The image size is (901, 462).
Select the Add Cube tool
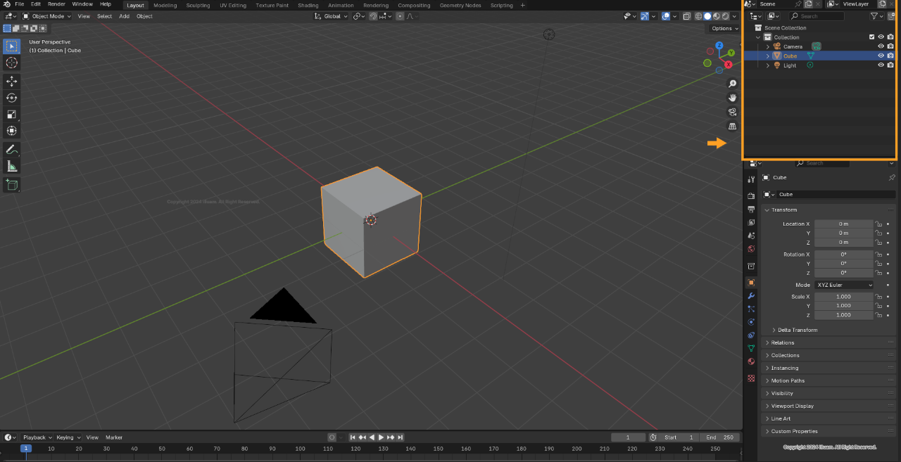12,185
